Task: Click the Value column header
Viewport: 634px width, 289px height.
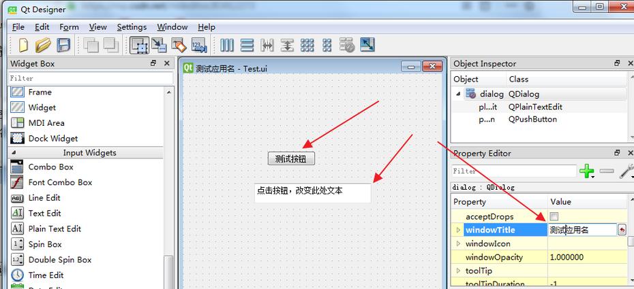Action: [x=588, y=201]
